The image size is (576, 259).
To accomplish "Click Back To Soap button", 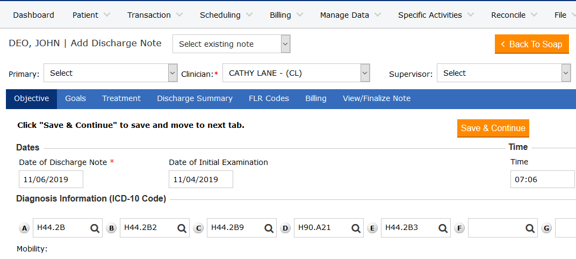I will (531, 44).
